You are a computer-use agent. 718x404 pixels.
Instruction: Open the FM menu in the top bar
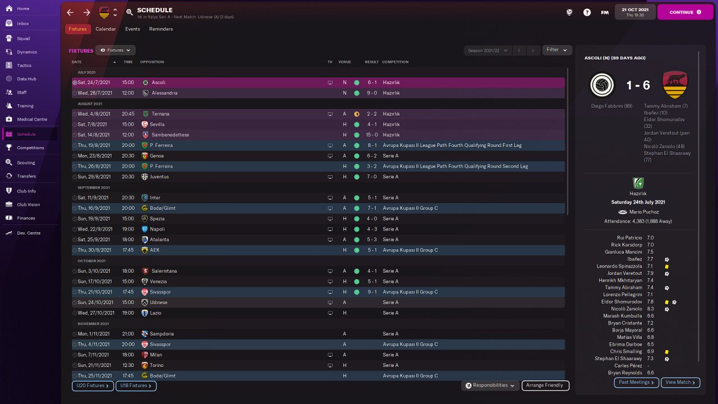click(605, 12)
